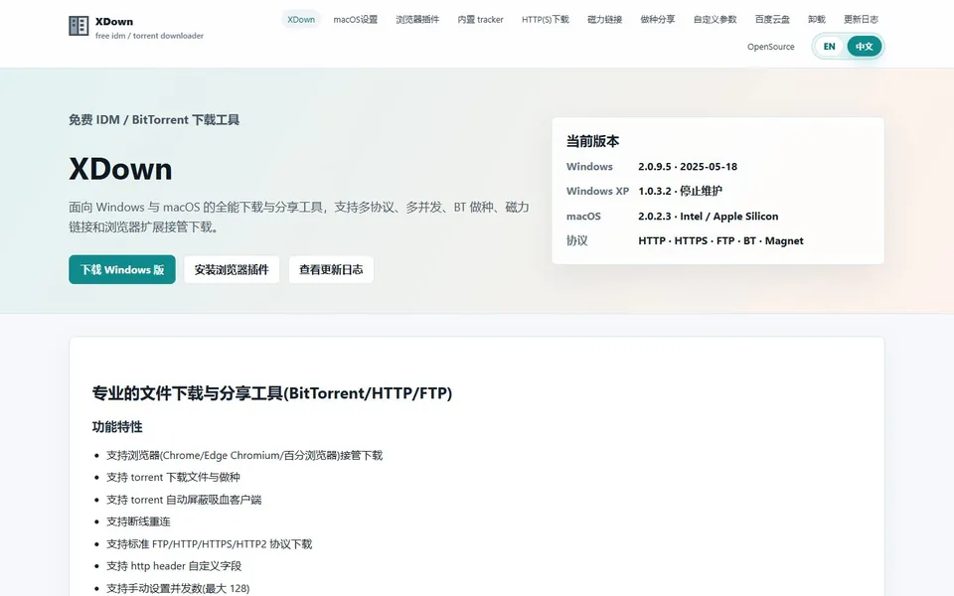The height and width of the screenshot is (596, 954).
Task: Switch language to 中文
Action: (864, 47)
